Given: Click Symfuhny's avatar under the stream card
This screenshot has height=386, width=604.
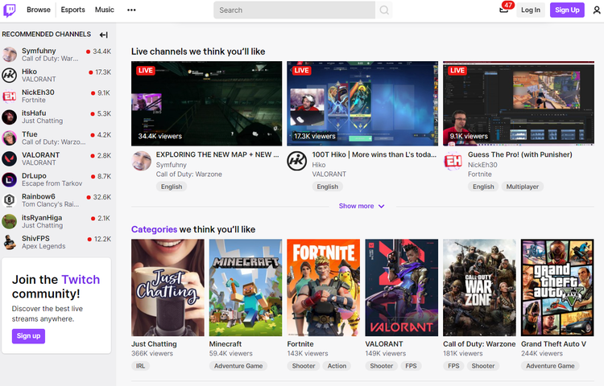Looking at the screenshot, I should [x=142, y=161].
